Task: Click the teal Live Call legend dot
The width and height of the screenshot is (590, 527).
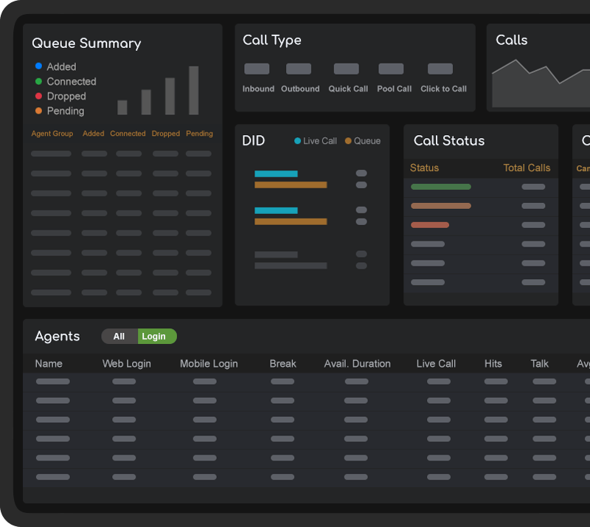Action: [x=297, y=141]
